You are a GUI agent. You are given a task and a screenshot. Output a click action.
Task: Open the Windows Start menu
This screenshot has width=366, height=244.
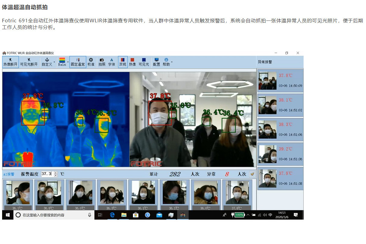pos(8,215)
